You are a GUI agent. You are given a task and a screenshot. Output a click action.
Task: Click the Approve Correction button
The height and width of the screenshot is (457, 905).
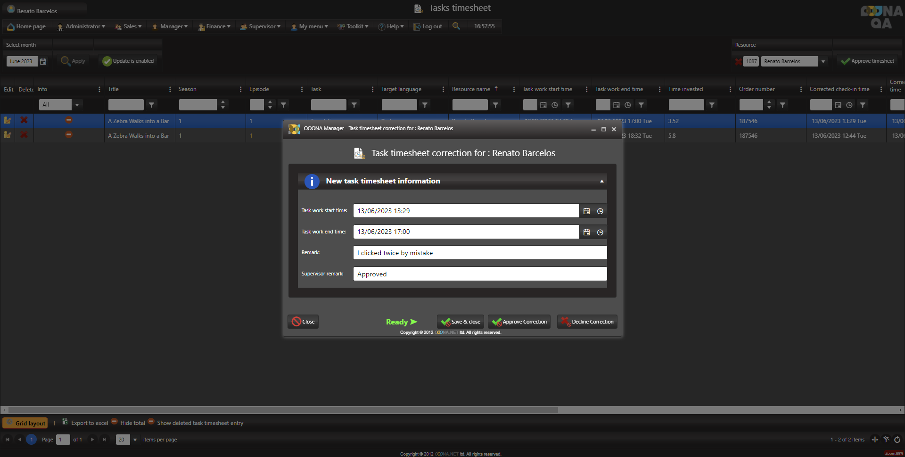click(519, 322)
